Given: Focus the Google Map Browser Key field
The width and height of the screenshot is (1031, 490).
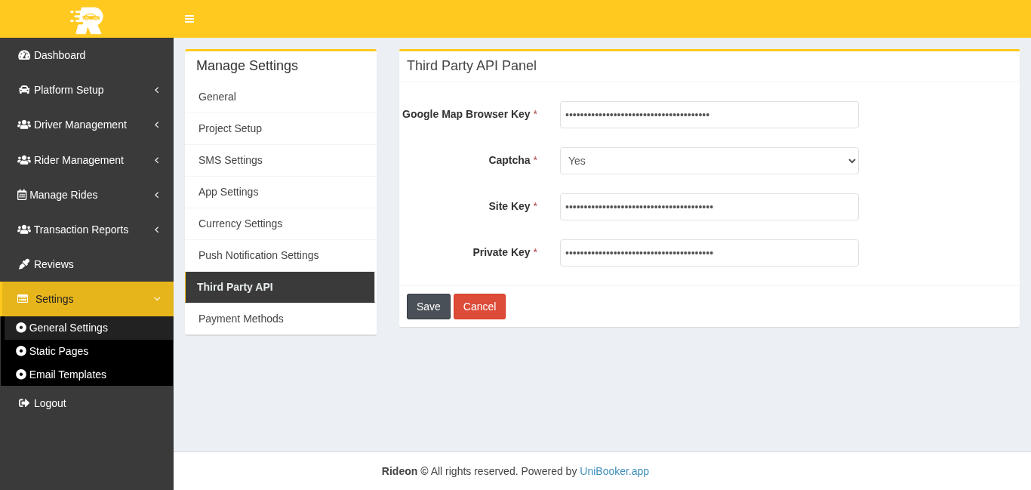Looking at the screenshot, I should [709, 115].
